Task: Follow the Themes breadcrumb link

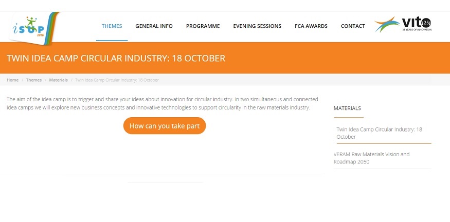Action: [x=34, y=80]
